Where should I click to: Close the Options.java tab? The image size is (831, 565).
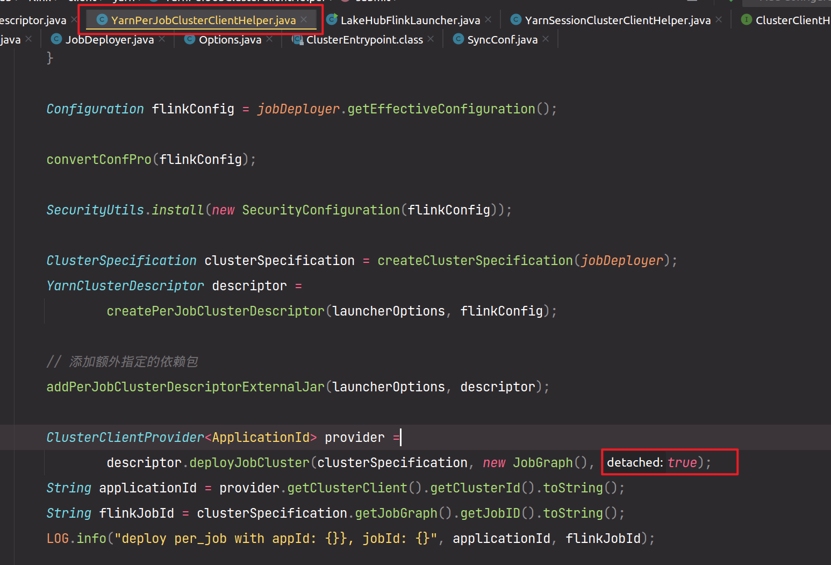pos(269,39)
